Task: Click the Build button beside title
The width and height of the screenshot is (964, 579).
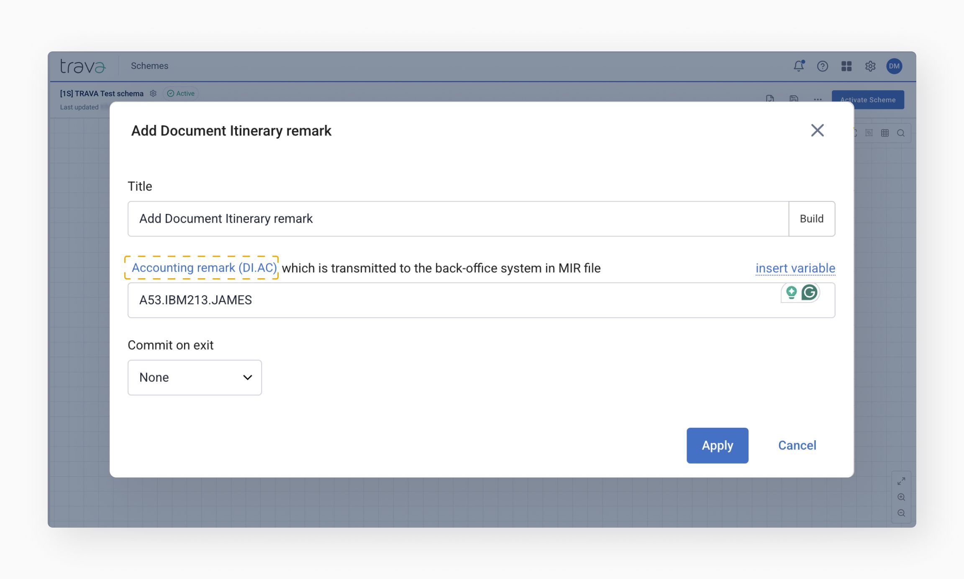Action: click(811, 219)
